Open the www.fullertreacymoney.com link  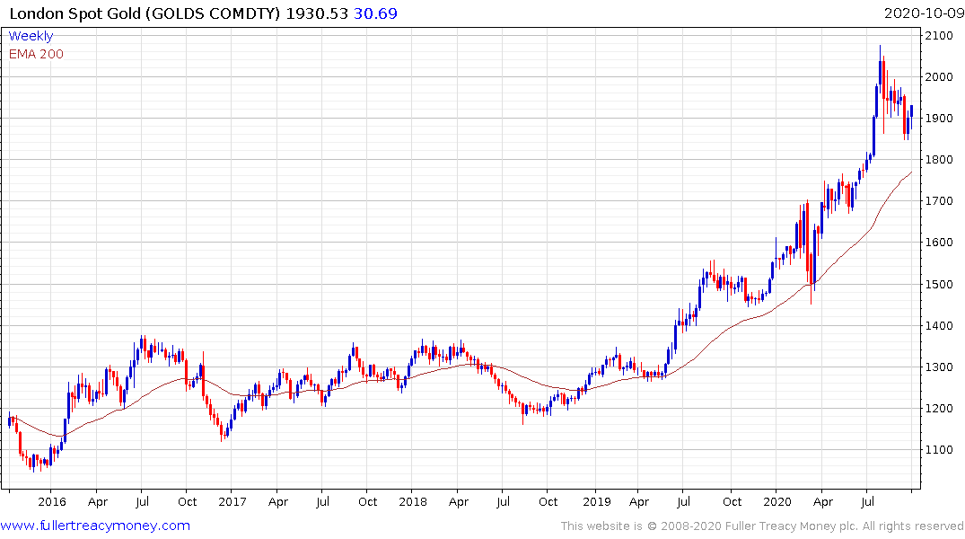[95, 526]
